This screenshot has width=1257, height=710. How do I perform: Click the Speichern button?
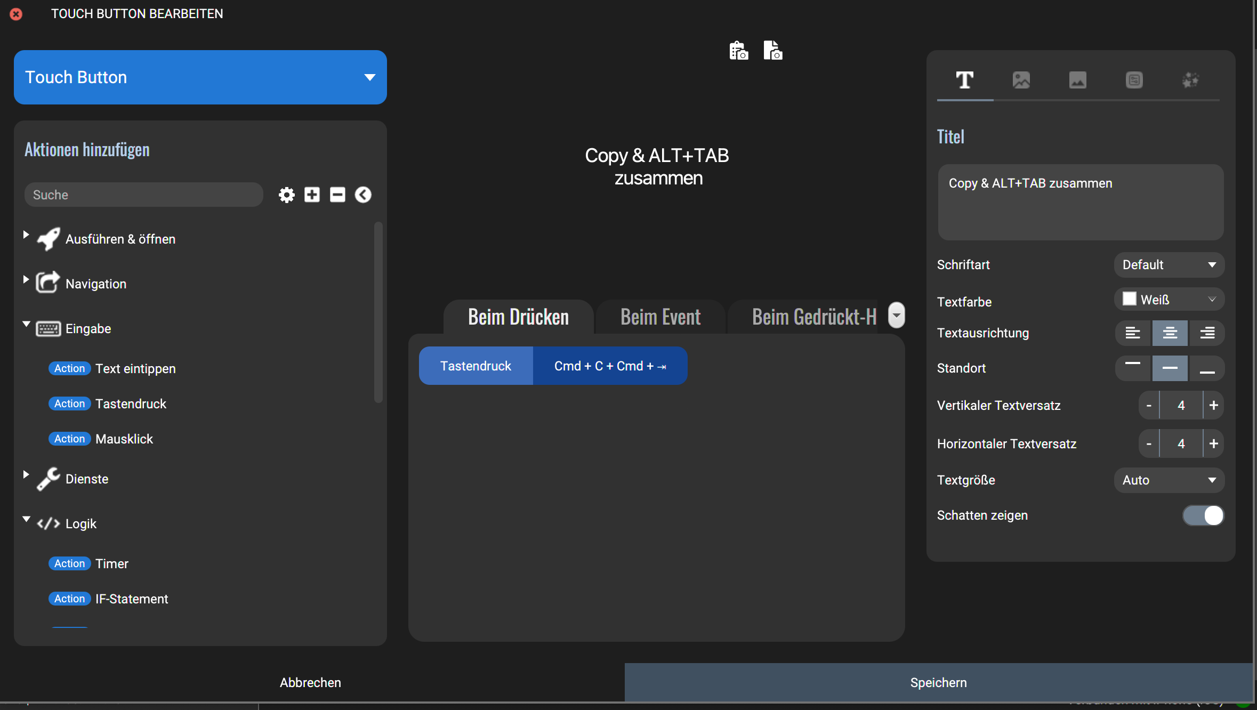coord(938,683)
